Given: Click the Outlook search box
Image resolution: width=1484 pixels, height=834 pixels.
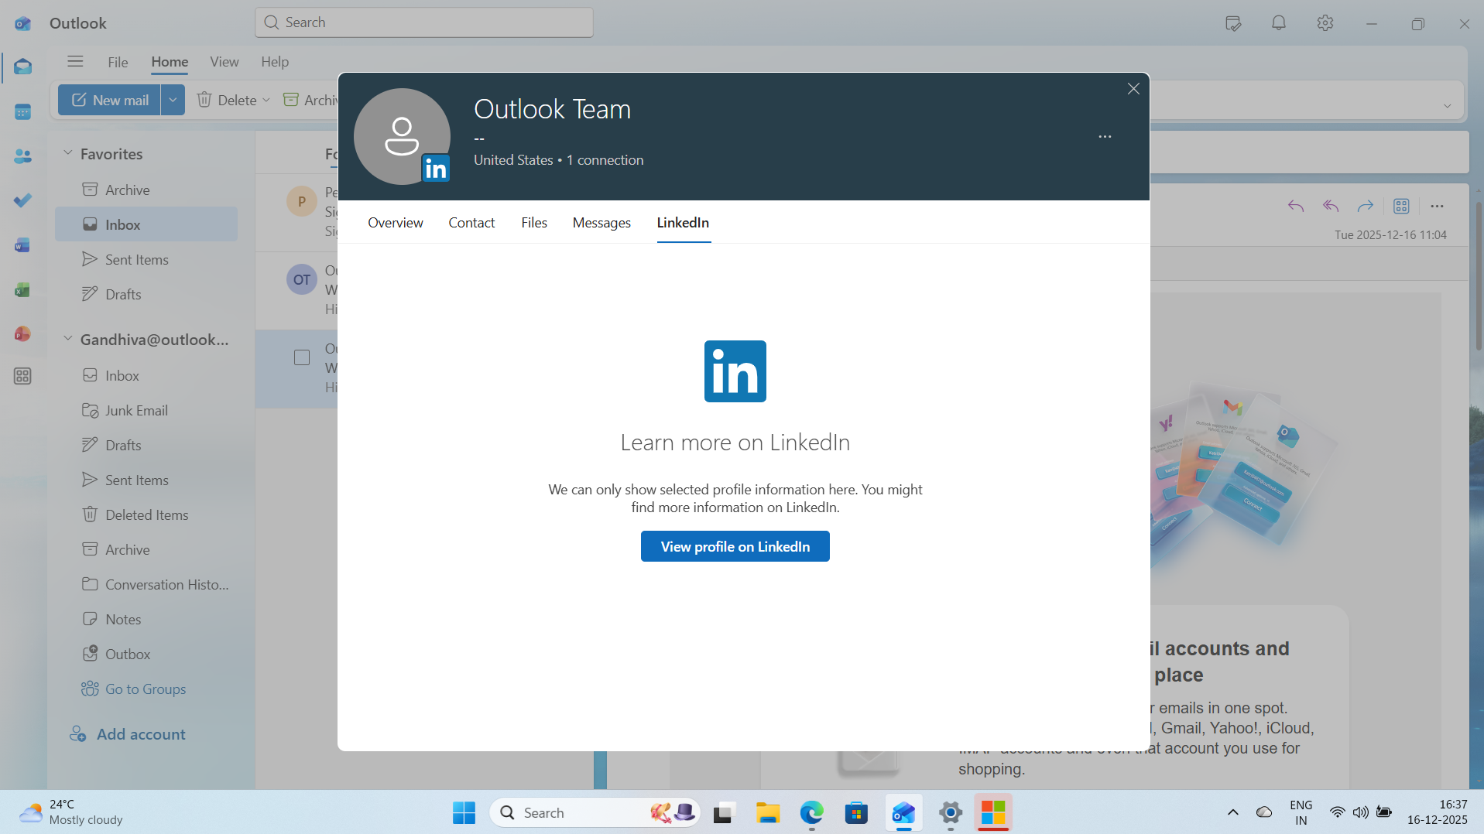Looking at the screenshot, I should (x=424, y=22).
